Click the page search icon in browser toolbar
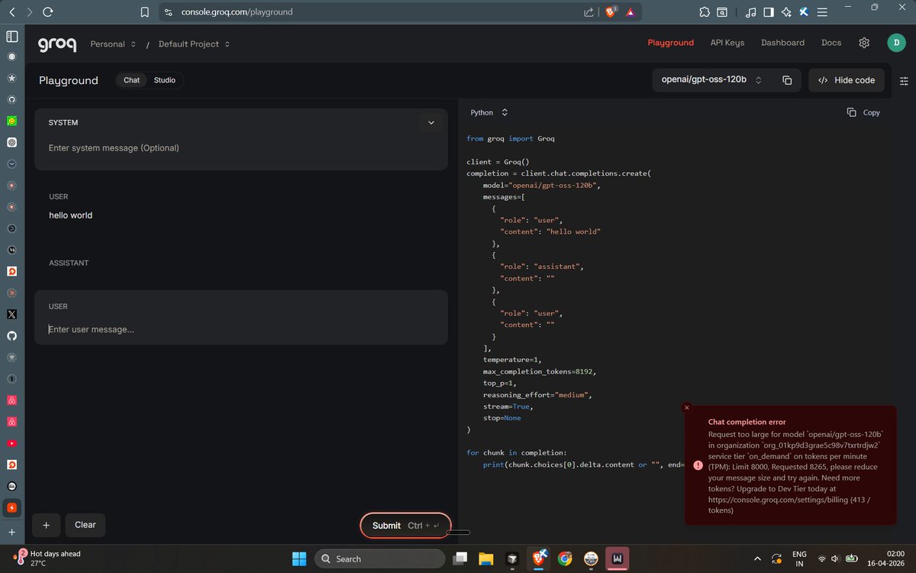The height and width of the screenshot is (573, 916). 722,12
